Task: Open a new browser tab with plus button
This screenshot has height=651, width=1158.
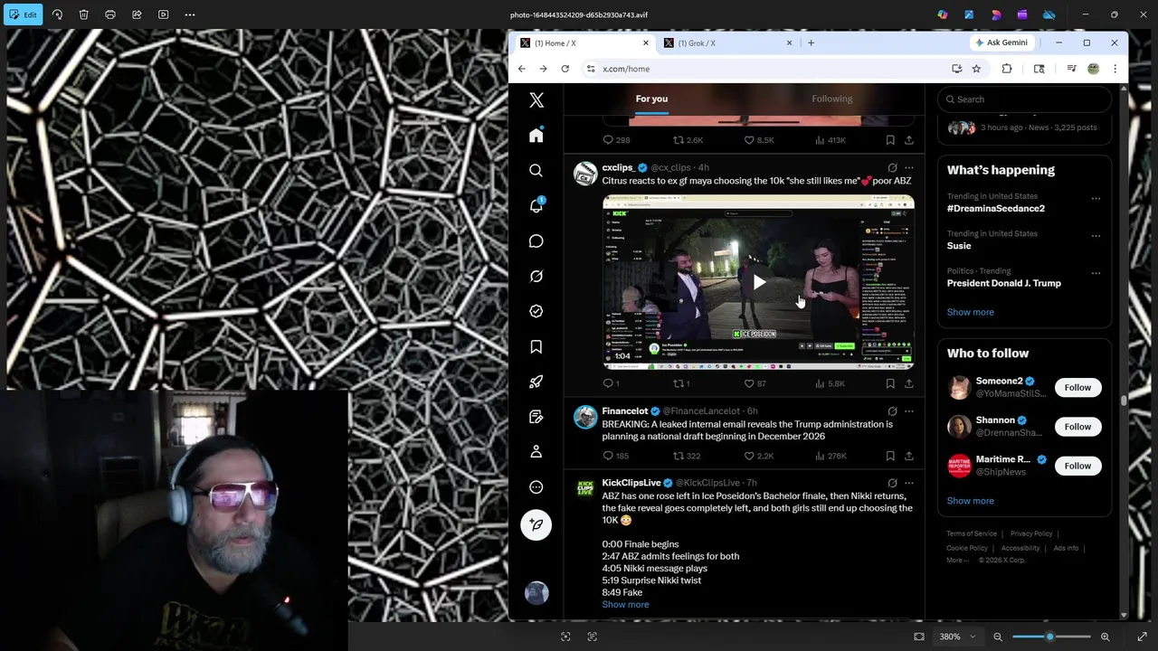Action: pos(811,42)
